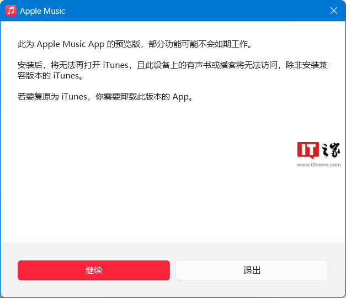The image size is (346, 298).
Task: Click the paragraph beginning with 安装后
Action: click(x=173, y=70)
